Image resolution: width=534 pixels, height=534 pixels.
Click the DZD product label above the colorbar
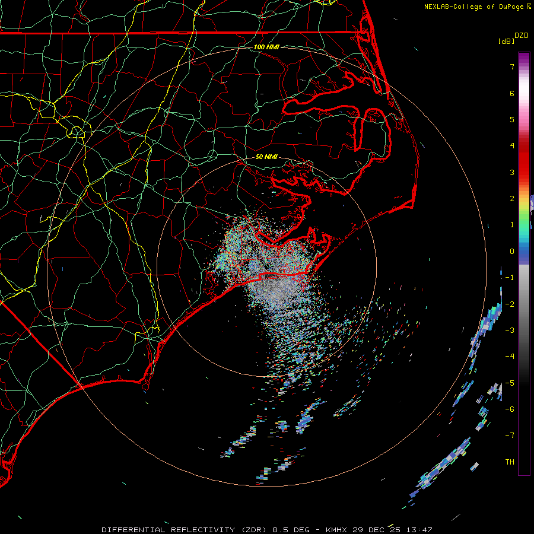522,36
